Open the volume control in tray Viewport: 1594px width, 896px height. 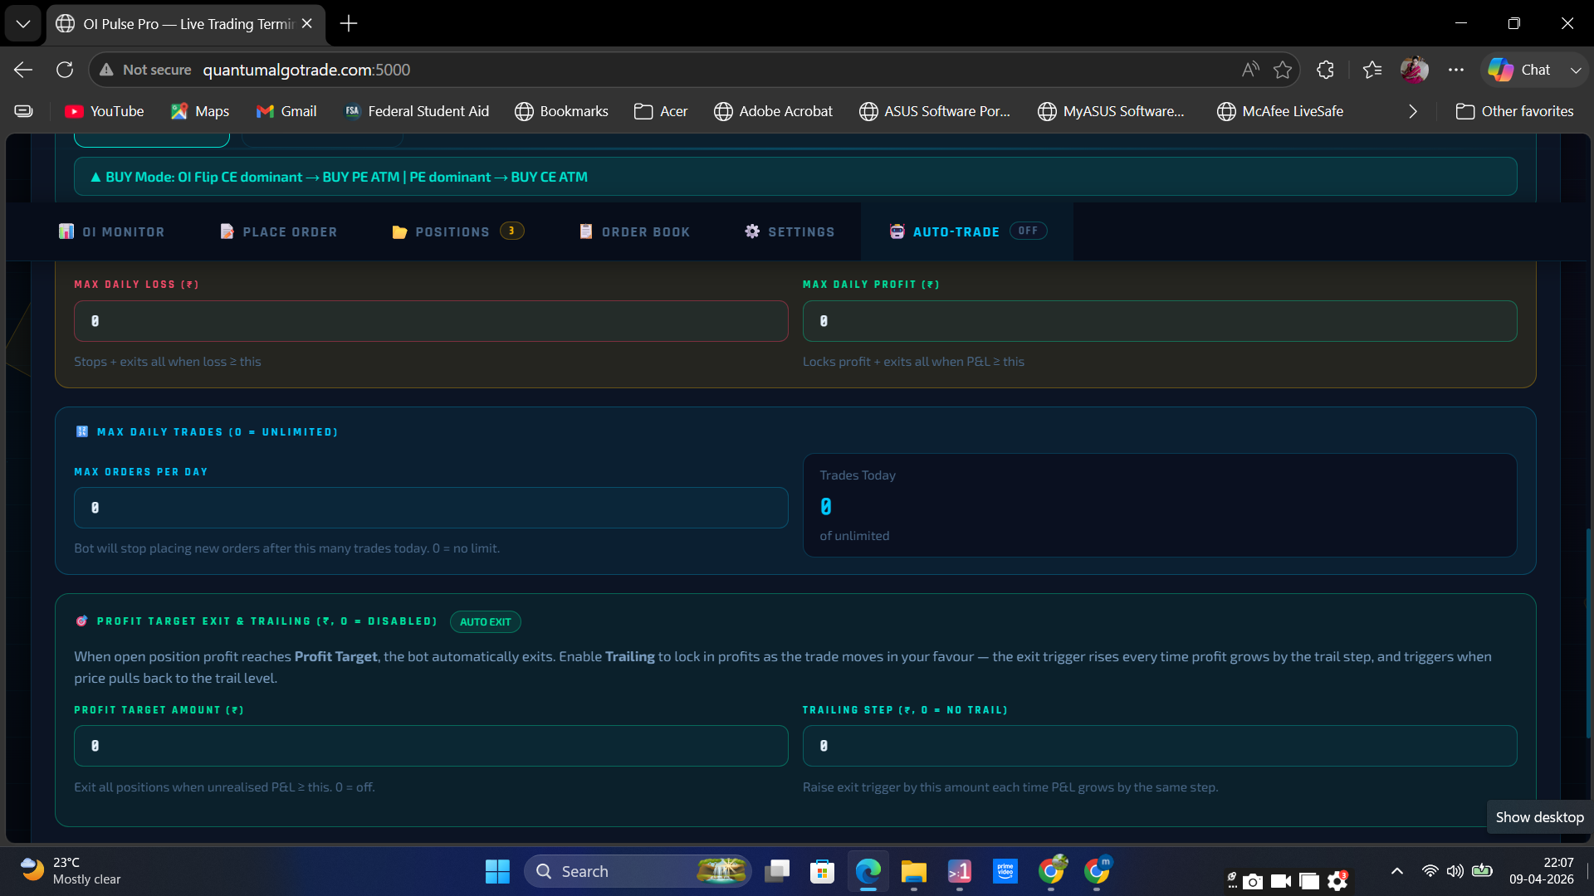pos(1455,871)
